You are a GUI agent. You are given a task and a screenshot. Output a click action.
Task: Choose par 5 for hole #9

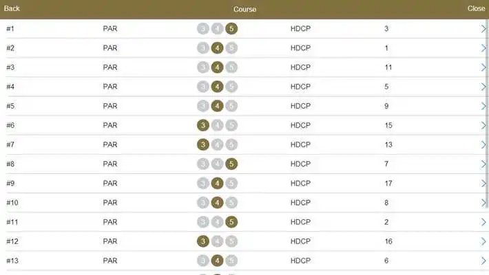231,183
